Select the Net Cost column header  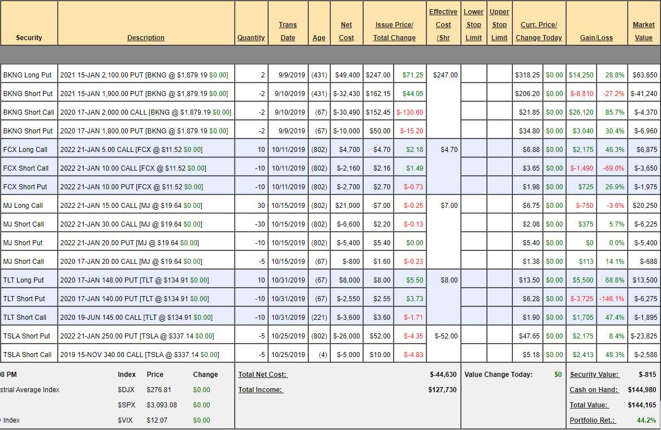click(347, 31)
